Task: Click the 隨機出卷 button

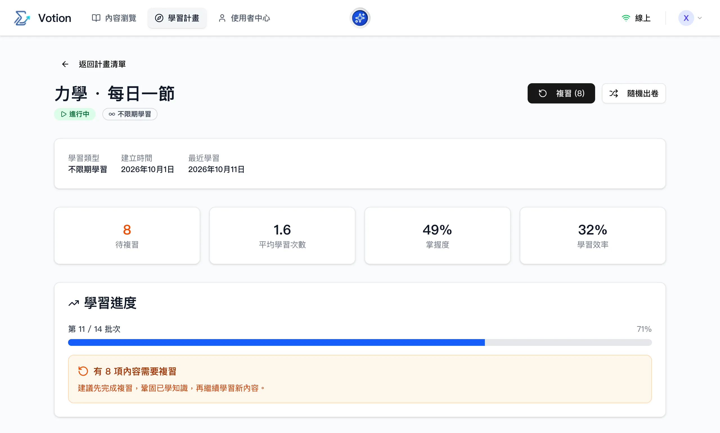Action: (x=634, y=93)
